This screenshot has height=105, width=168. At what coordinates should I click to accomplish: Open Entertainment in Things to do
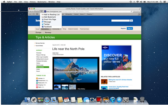tap(42, 81)
